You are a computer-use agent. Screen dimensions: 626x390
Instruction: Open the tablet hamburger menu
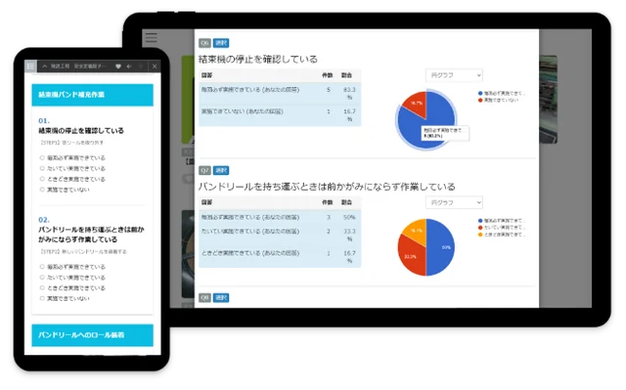[152, 38]
